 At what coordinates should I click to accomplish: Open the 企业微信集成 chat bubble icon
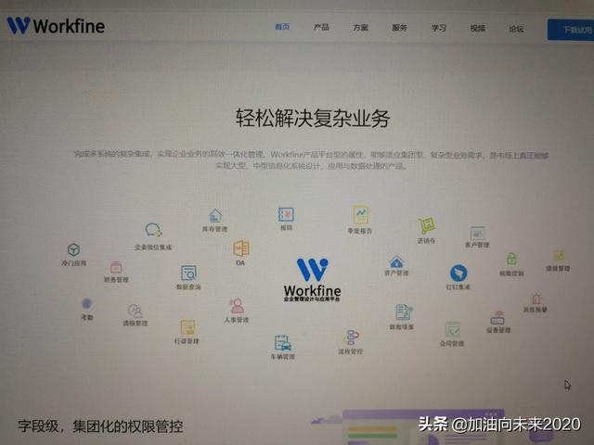(153, 230)
